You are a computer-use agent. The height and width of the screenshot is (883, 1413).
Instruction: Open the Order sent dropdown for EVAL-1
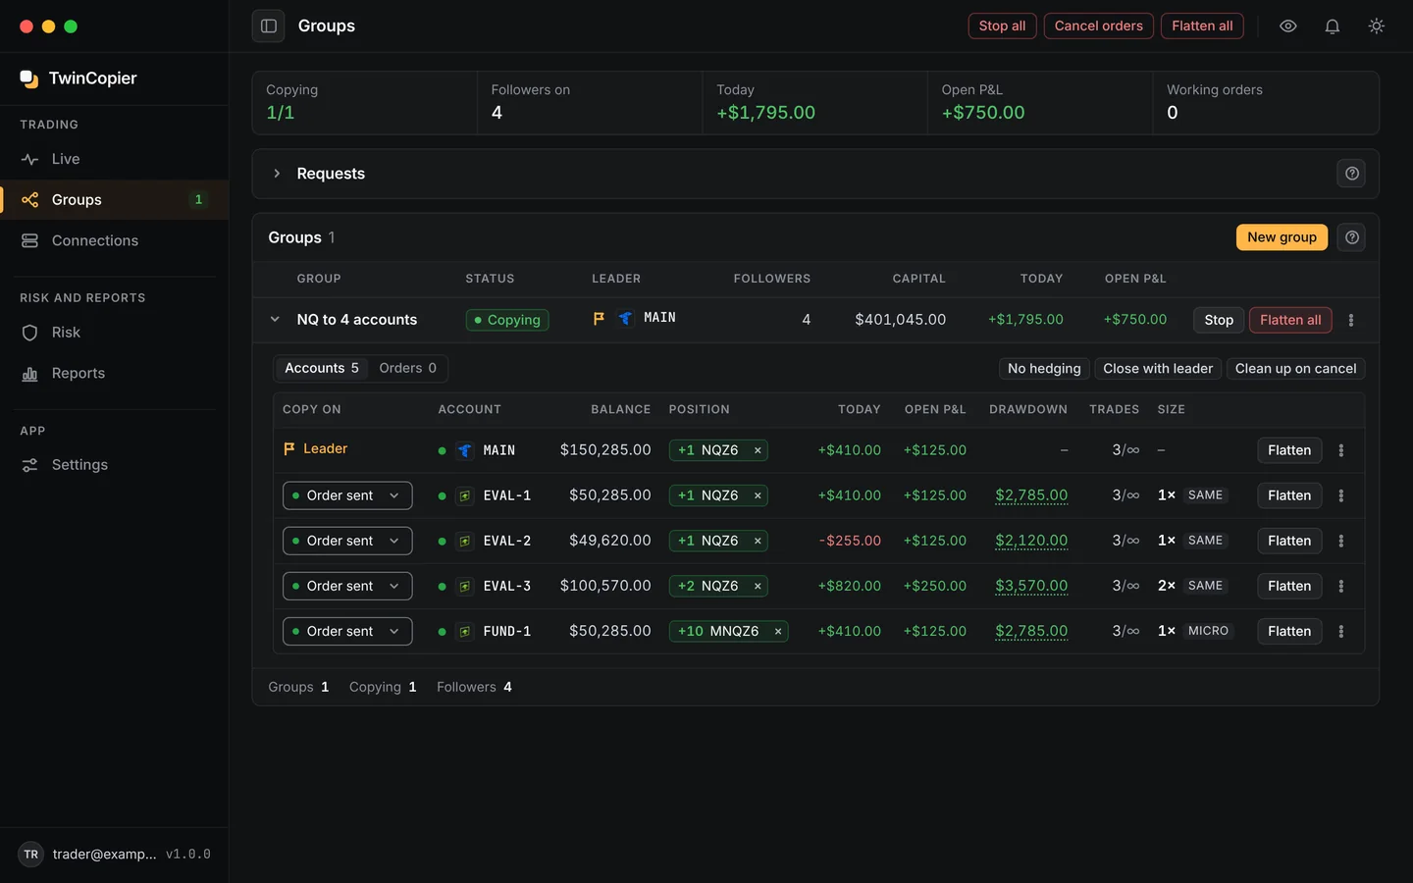347,495
